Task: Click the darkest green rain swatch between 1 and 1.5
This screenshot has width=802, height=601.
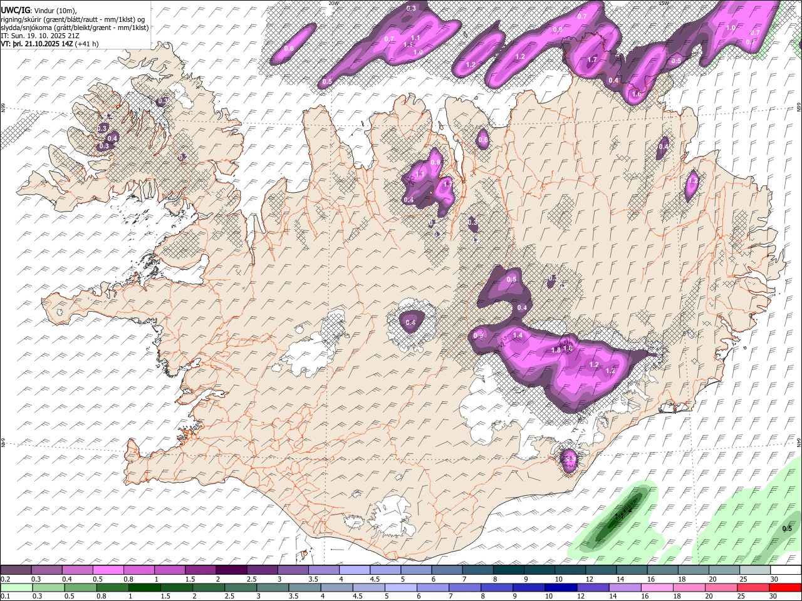Action: pos(144,587)
